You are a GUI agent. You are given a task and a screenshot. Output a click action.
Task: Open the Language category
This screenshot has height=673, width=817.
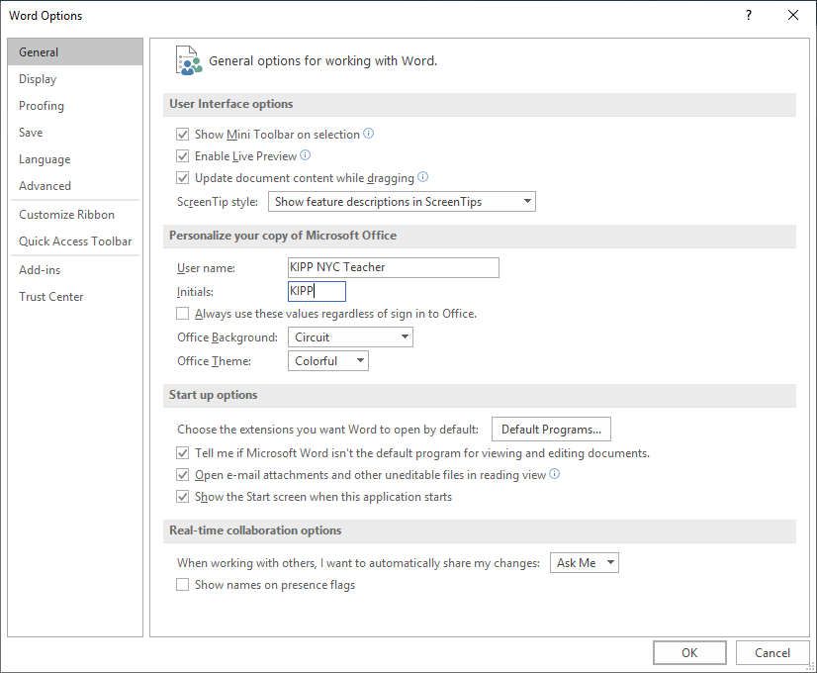pos(75,159)
